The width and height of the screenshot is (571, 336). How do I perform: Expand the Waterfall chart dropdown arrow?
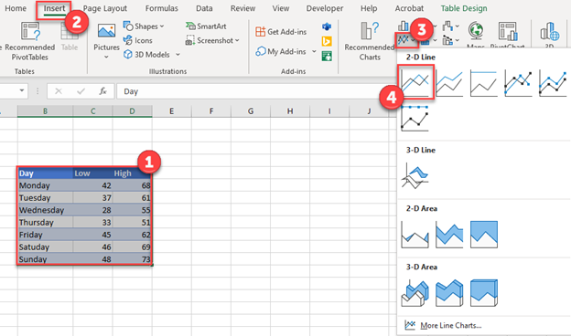pyautogui.click(x=458, y=26)
